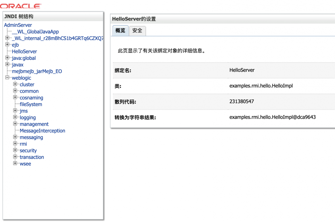This screenshot has height=222, width=335.
Task: Select the mejbmejb_jarMejb_EO node
Action: point(37,71)
